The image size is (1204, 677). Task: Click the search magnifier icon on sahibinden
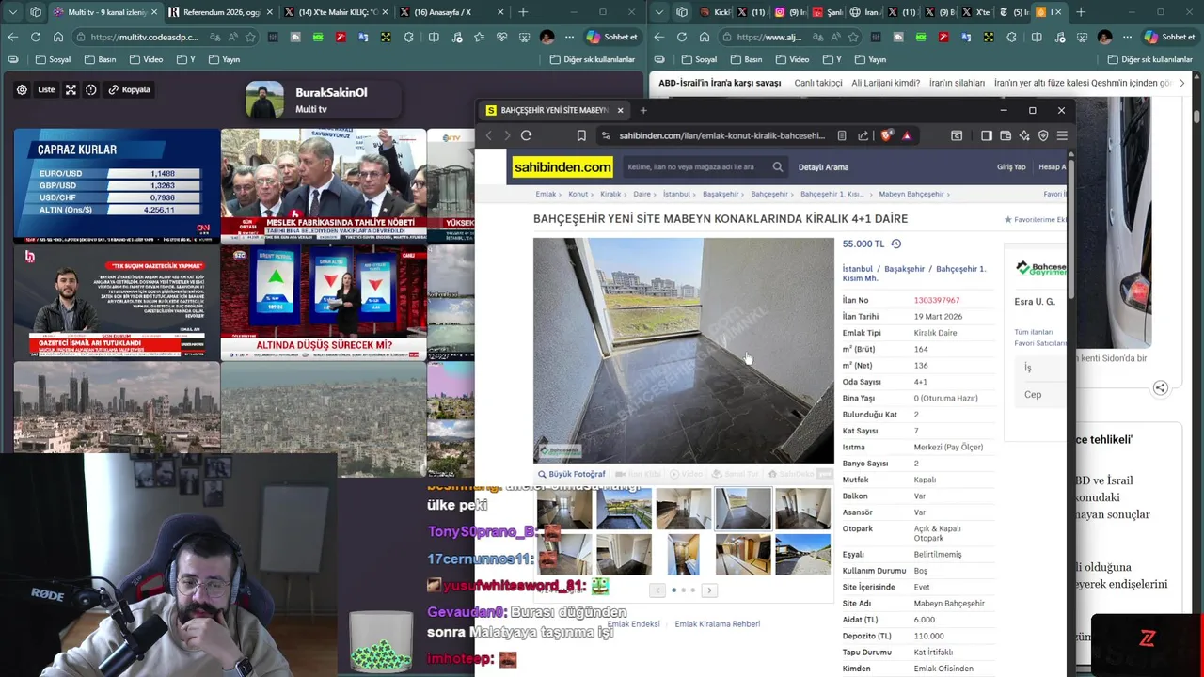(778, 167)
